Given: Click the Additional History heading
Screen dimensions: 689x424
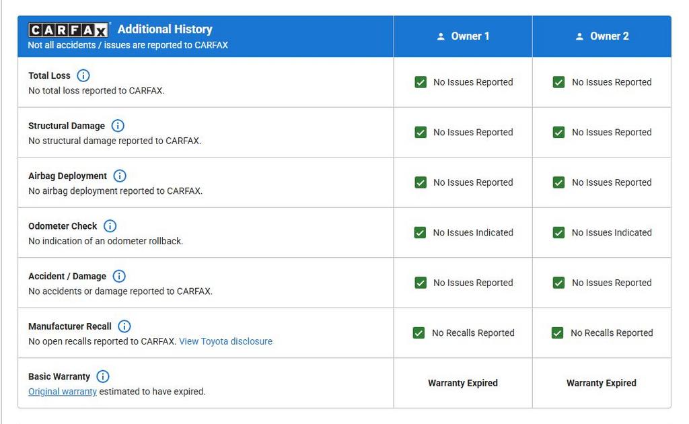Looking at the screenshot, I should [x=166, y=29].
